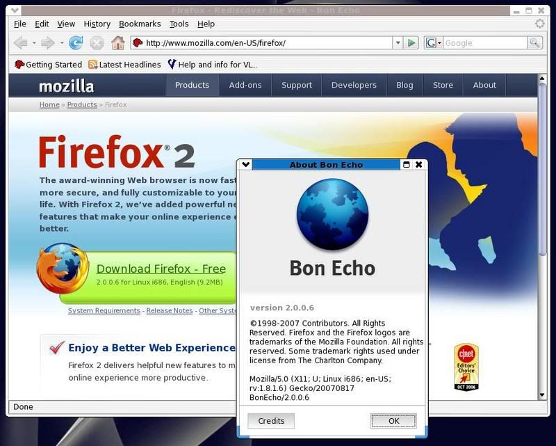This screenshot has width=556, height=446.
Task: Open Help and info for VL bookmark
Action: tap(213, 64)
